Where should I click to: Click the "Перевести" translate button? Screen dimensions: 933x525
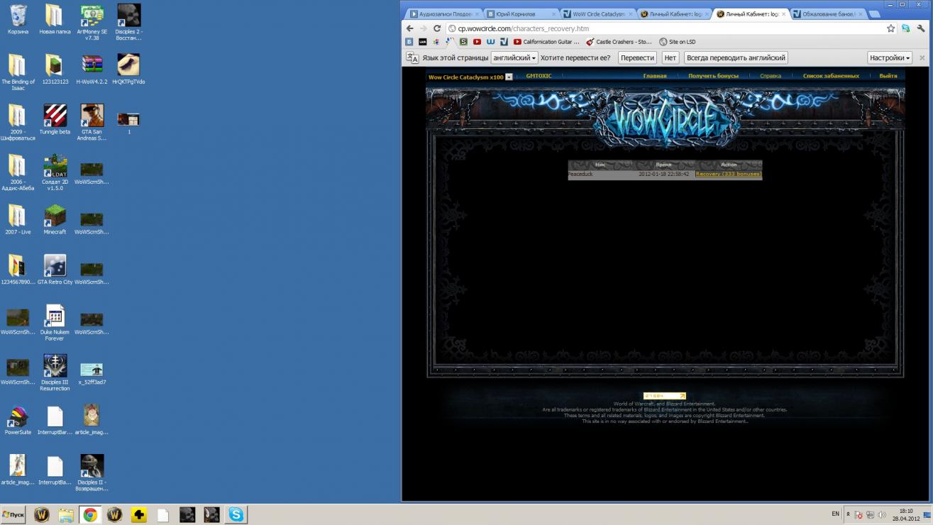coord(636,58)
